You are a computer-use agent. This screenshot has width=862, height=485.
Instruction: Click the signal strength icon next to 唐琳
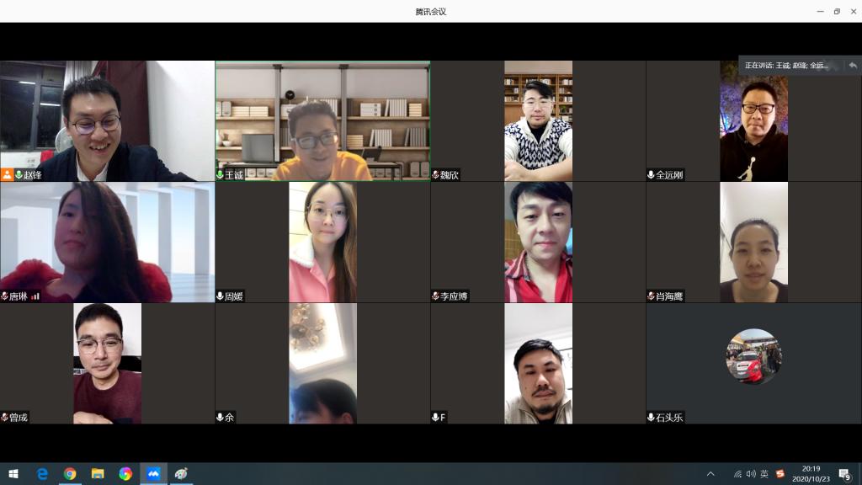35,296
